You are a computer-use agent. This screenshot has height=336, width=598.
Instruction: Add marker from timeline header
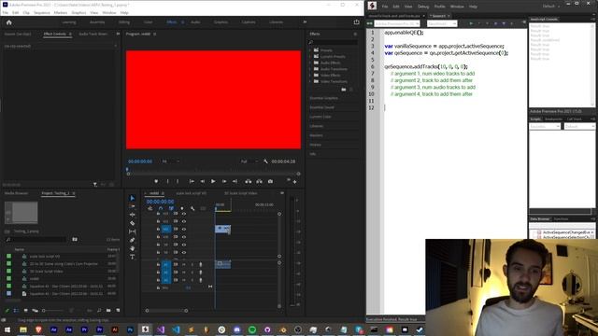[182, 208]
